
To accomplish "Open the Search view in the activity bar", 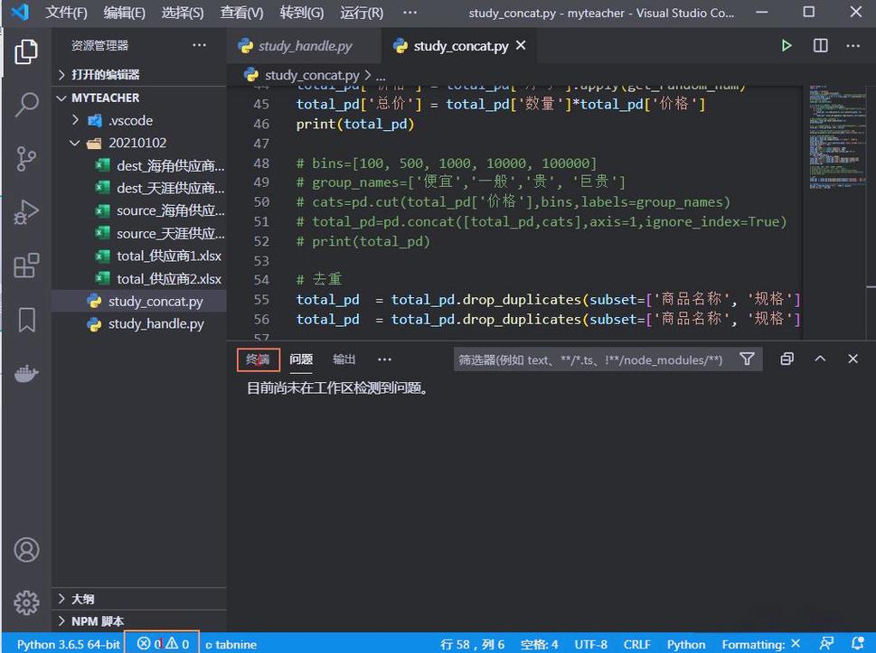I will pyautogui.click(x=25, y=104).
